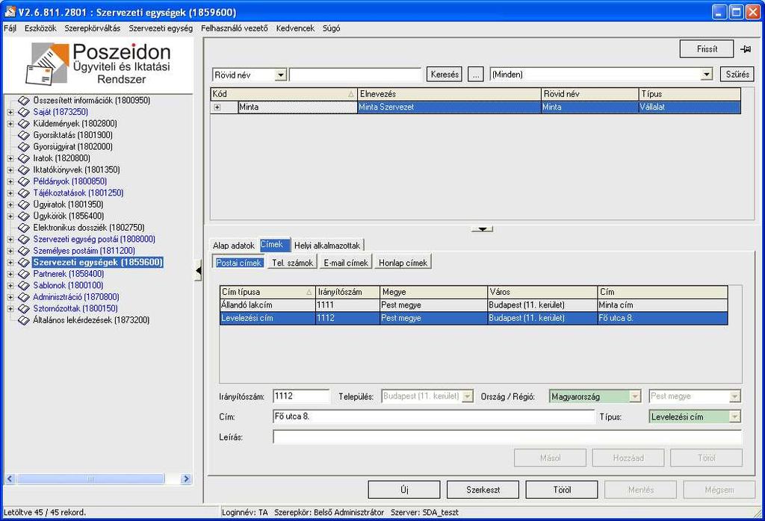Viewport: 765px width, 521px height.
Task: Click the search text input field
Action: click(x=355, y=75)
